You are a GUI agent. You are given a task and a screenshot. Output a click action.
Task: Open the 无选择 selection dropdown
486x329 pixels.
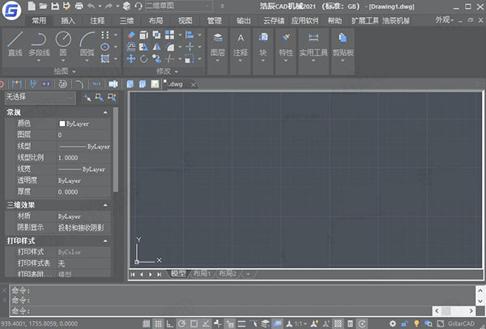39,97
